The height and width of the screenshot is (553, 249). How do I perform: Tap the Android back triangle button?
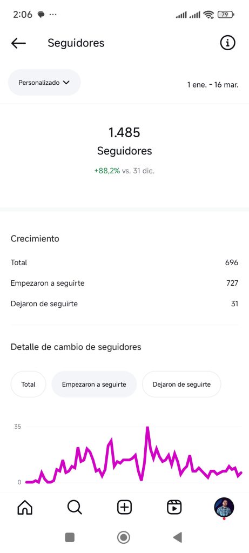[x=178, y=537]
